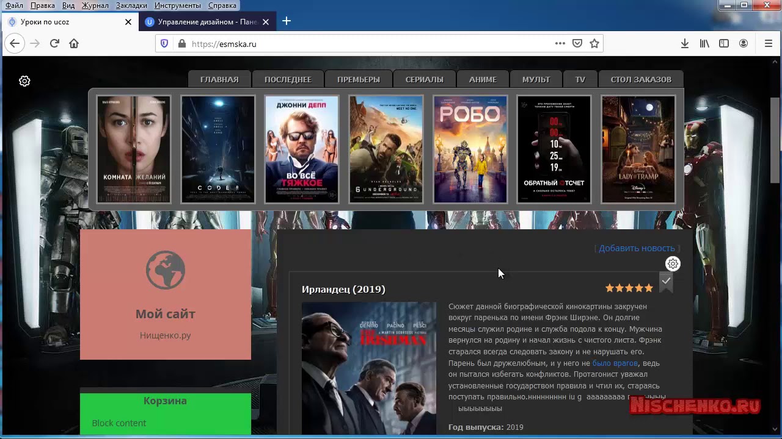Image resolution: width=782 pixels, height=439 pixels.
Task: Open the Library bookshelf icon
Action: pos(704,43)
